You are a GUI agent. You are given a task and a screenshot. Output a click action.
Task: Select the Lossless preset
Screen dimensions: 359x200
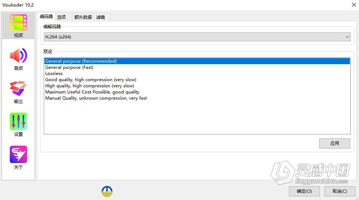(x=197, y=73)
